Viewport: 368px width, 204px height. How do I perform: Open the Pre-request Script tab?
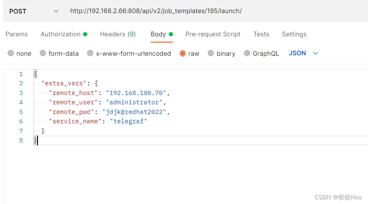213,34
